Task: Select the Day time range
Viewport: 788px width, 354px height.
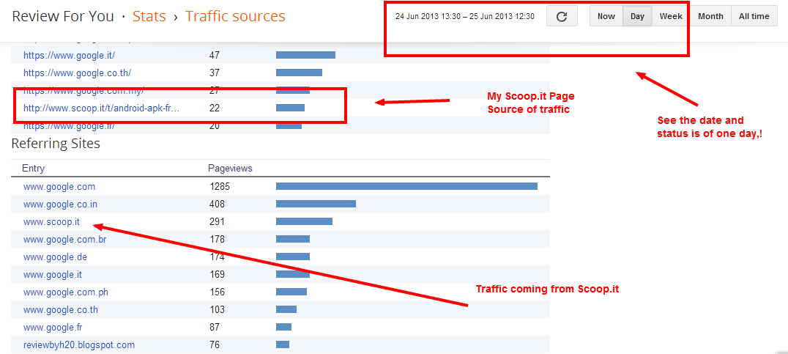Action: [637, 16]
